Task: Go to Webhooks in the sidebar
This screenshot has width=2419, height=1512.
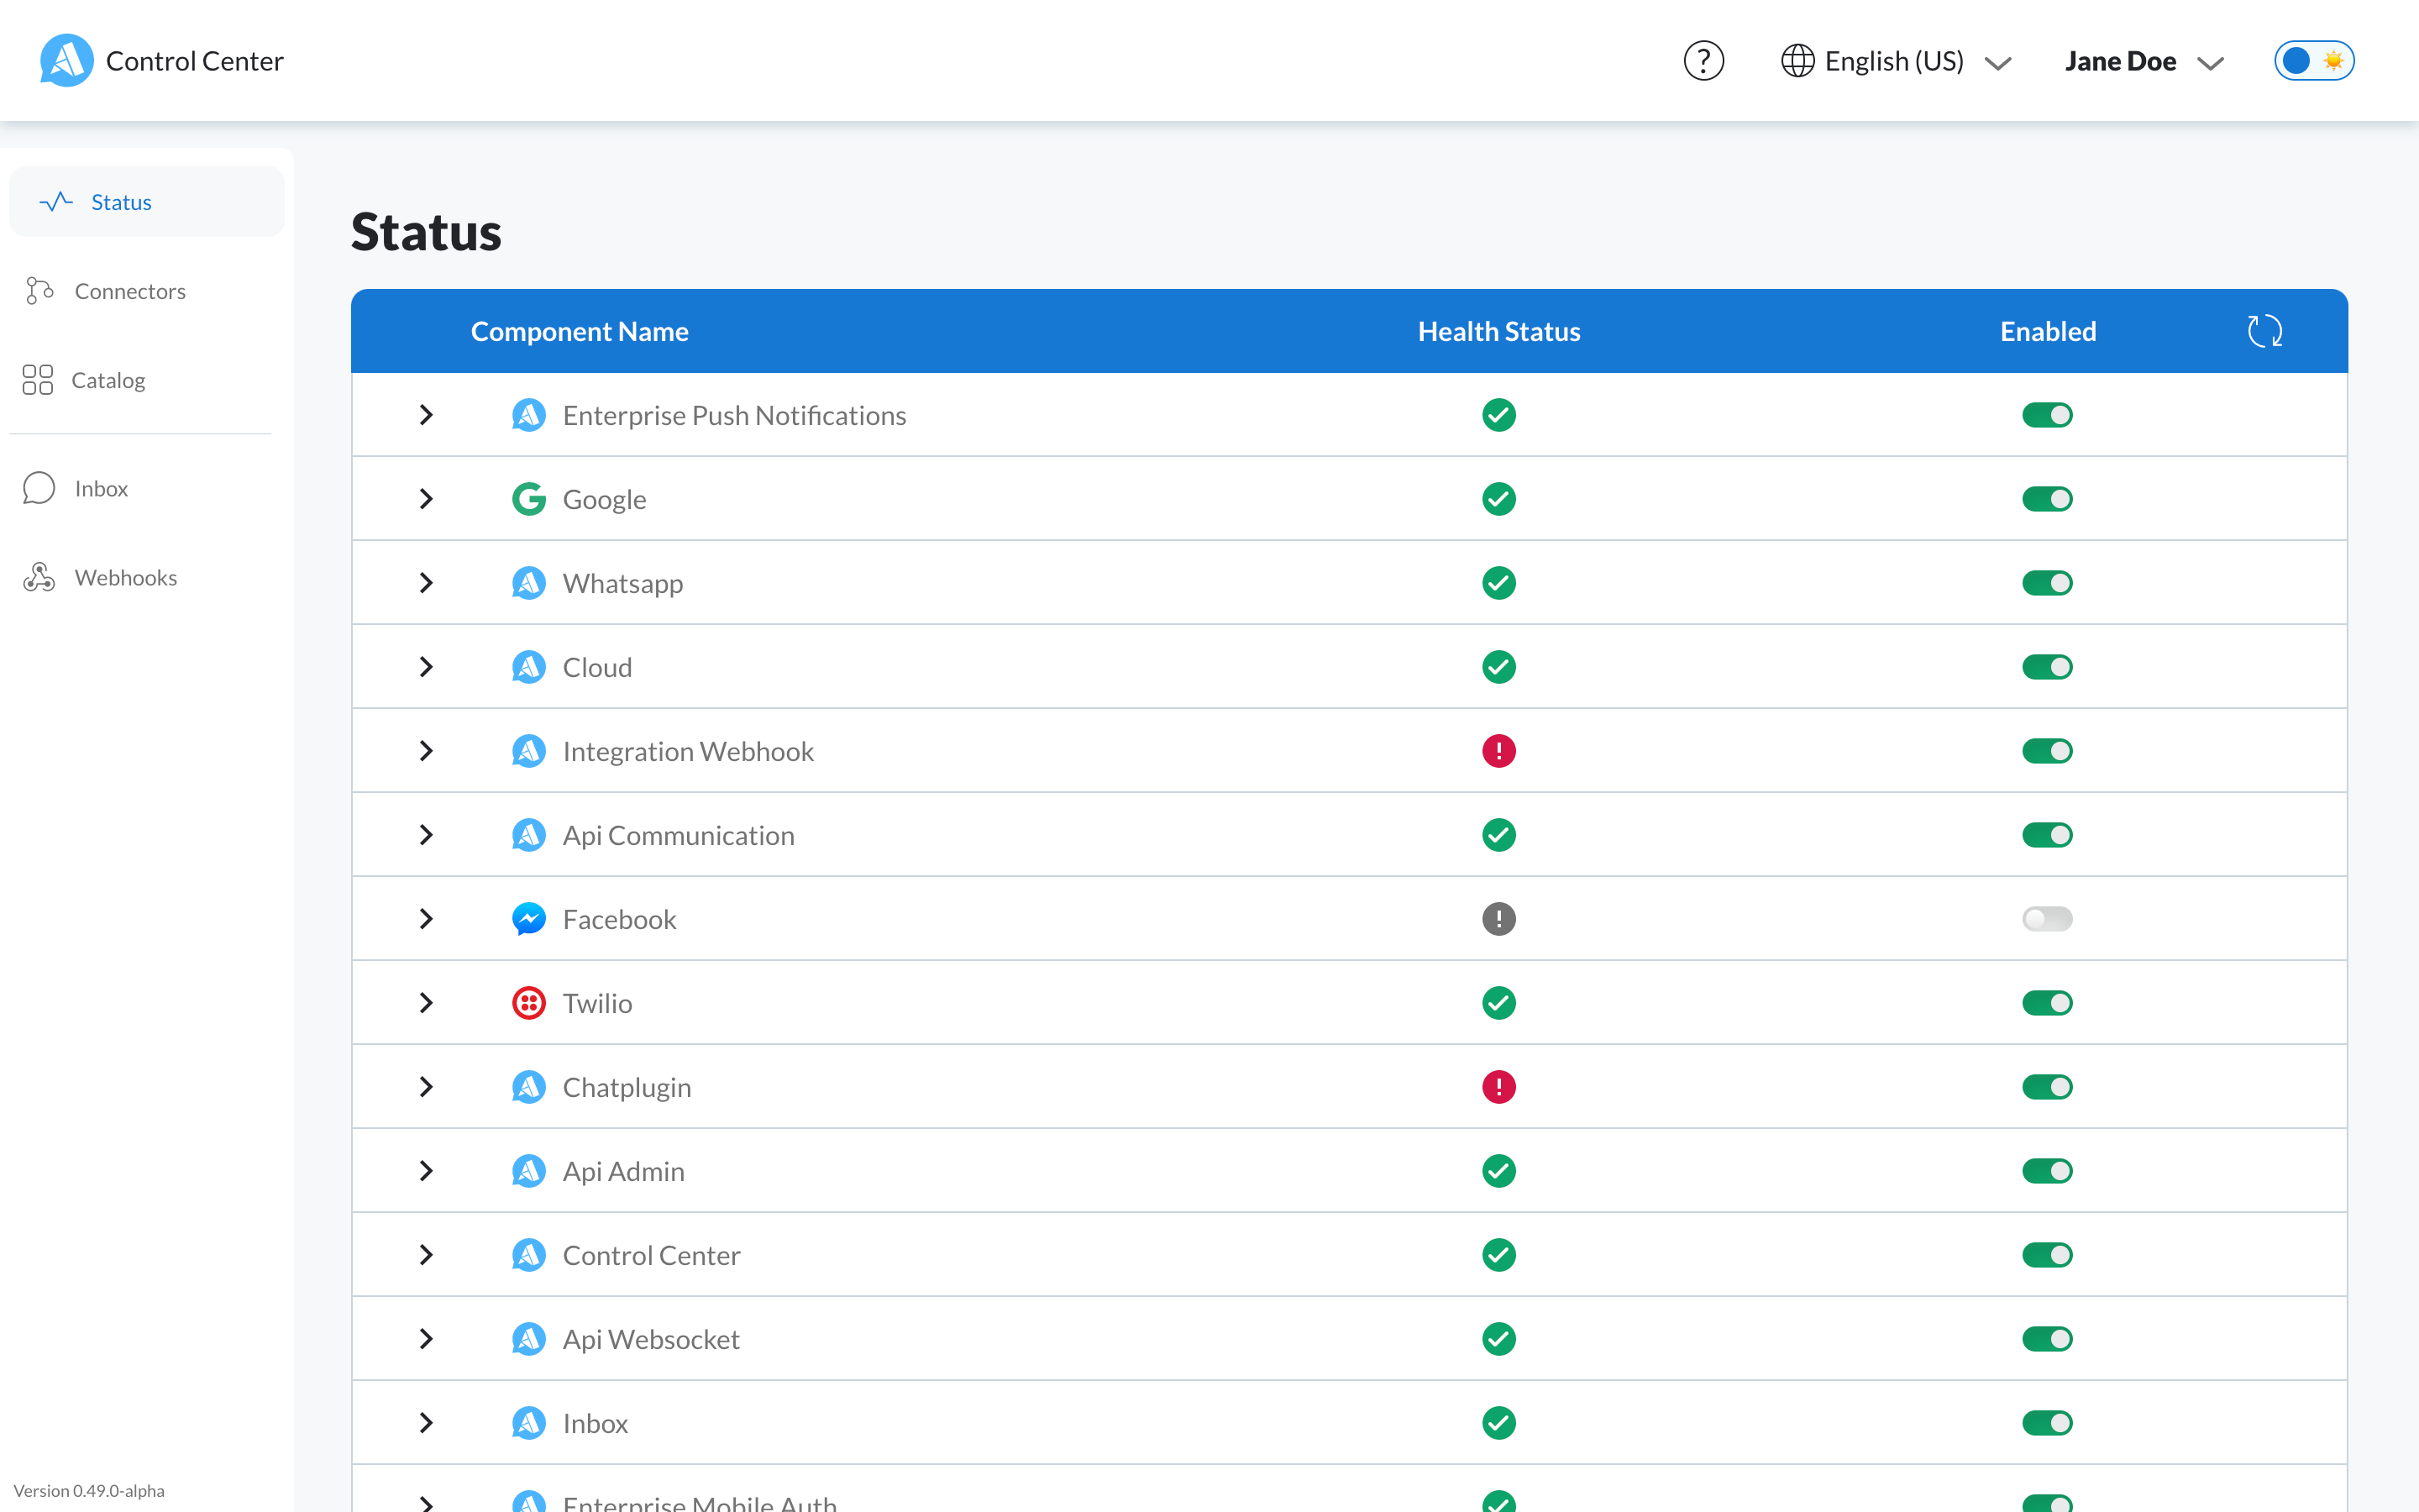Action: click(125, 578)
